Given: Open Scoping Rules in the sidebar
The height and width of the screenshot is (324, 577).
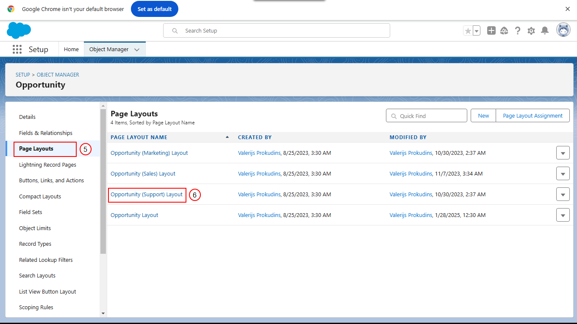Looking at the screenshot, I should click(x=36, y=307).
